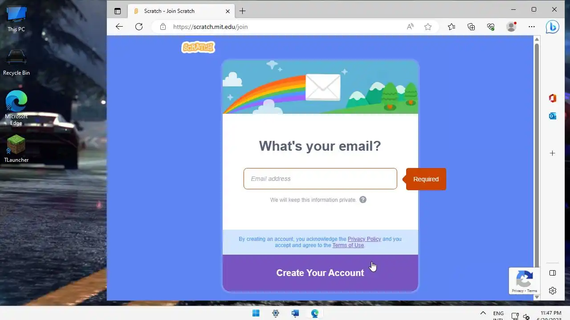
Task: Open Browser essentials heart icon
Action: tap(491, 27)
